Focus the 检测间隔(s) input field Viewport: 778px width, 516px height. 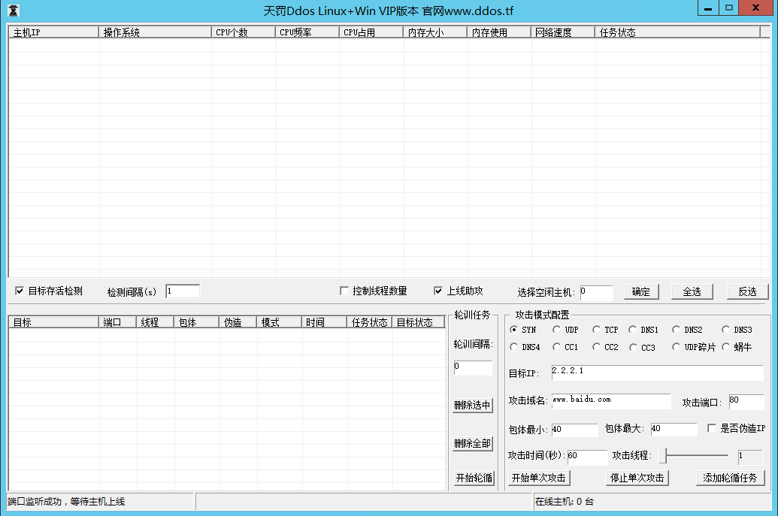(183, 291)
